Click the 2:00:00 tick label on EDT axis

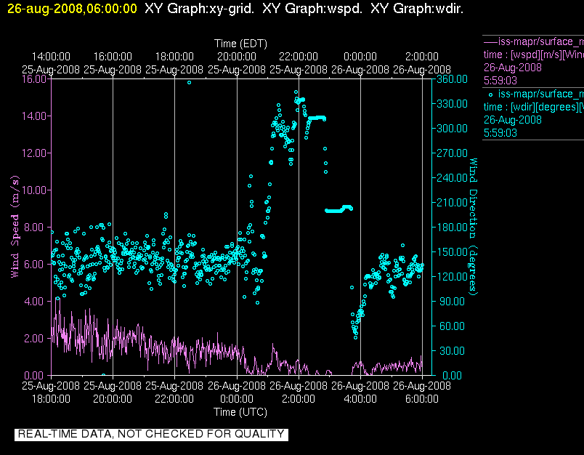pos(422,57)
